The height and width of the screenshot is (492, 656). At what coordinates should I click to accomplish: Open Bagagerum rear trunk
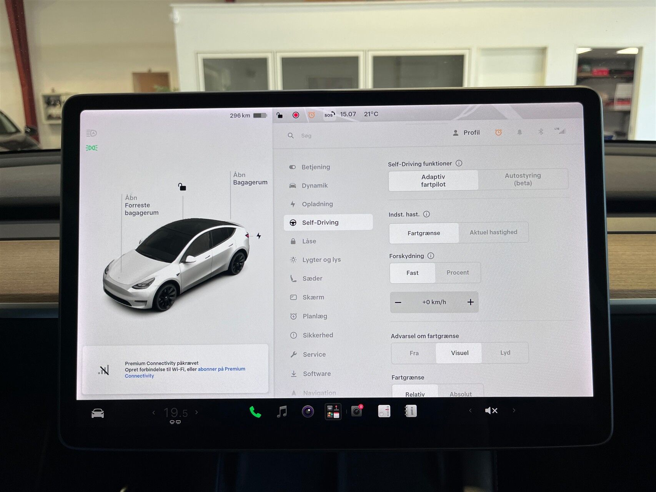250,178
